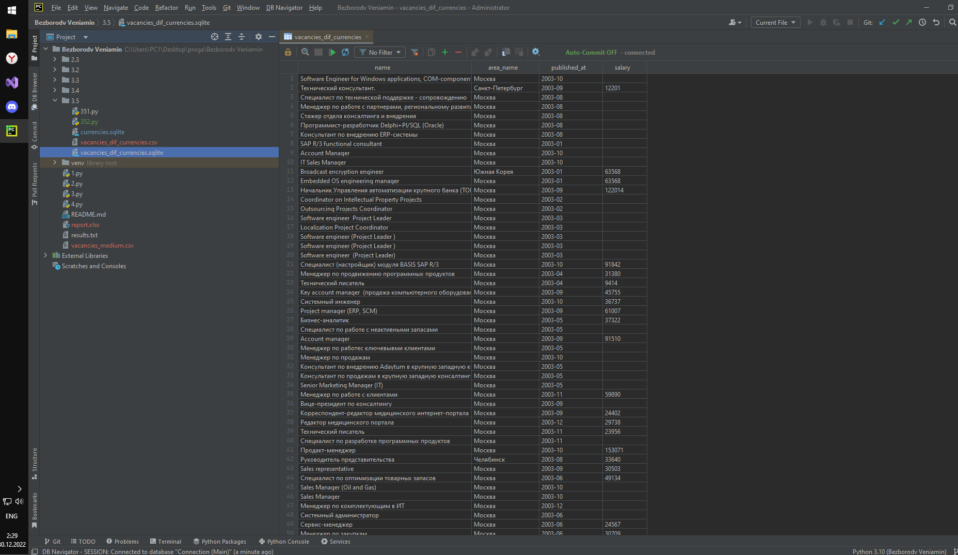Expand the venv library root folder
Screen dimensions: 958x555
(55, 162)
